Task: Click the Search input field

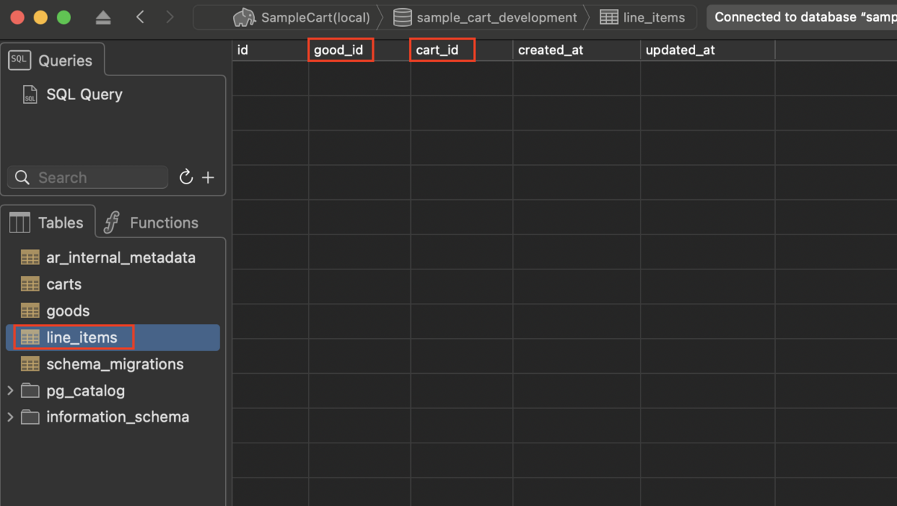Action: (x=88, y=178)
